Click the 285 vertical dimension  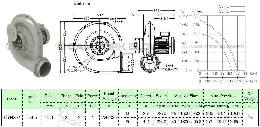(x=65, y=59)
